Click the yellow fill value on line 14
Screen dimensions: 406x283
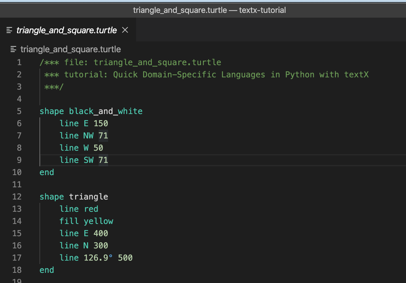coord(98,221)
